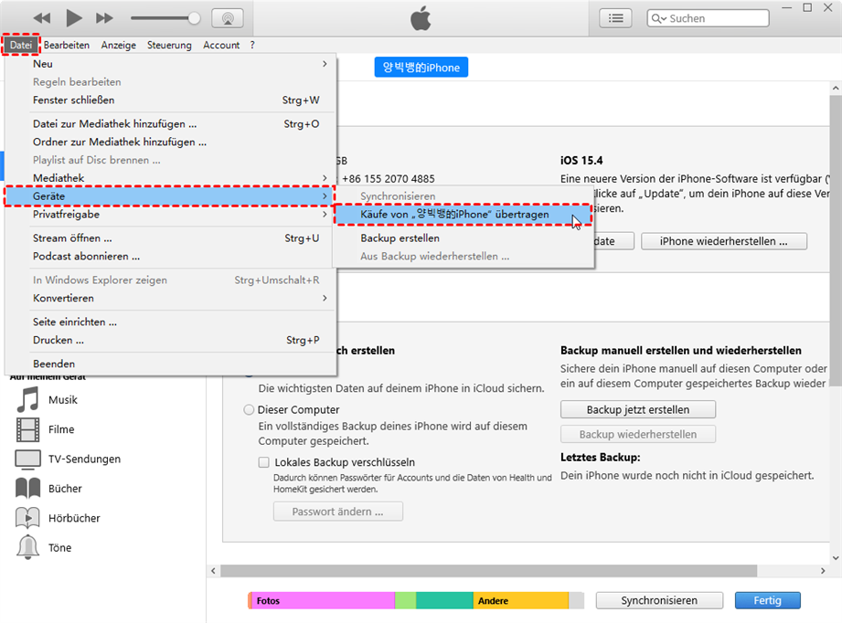842x623 pixels.
Task: Open the Account menu
Action: [x=221, y=45]
